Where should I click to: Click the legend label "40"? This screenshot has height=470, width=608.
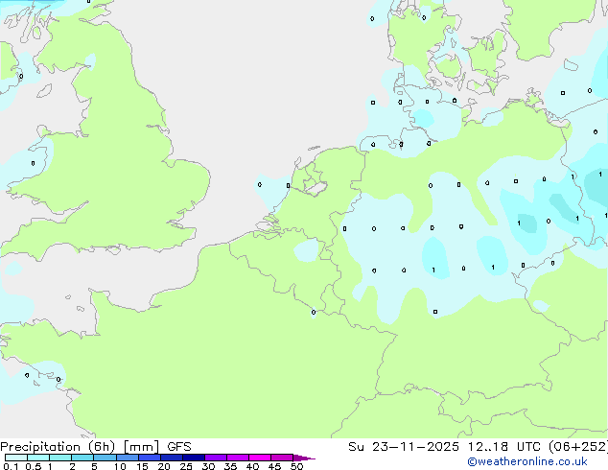pyautogui.click(x=252, y=466)
